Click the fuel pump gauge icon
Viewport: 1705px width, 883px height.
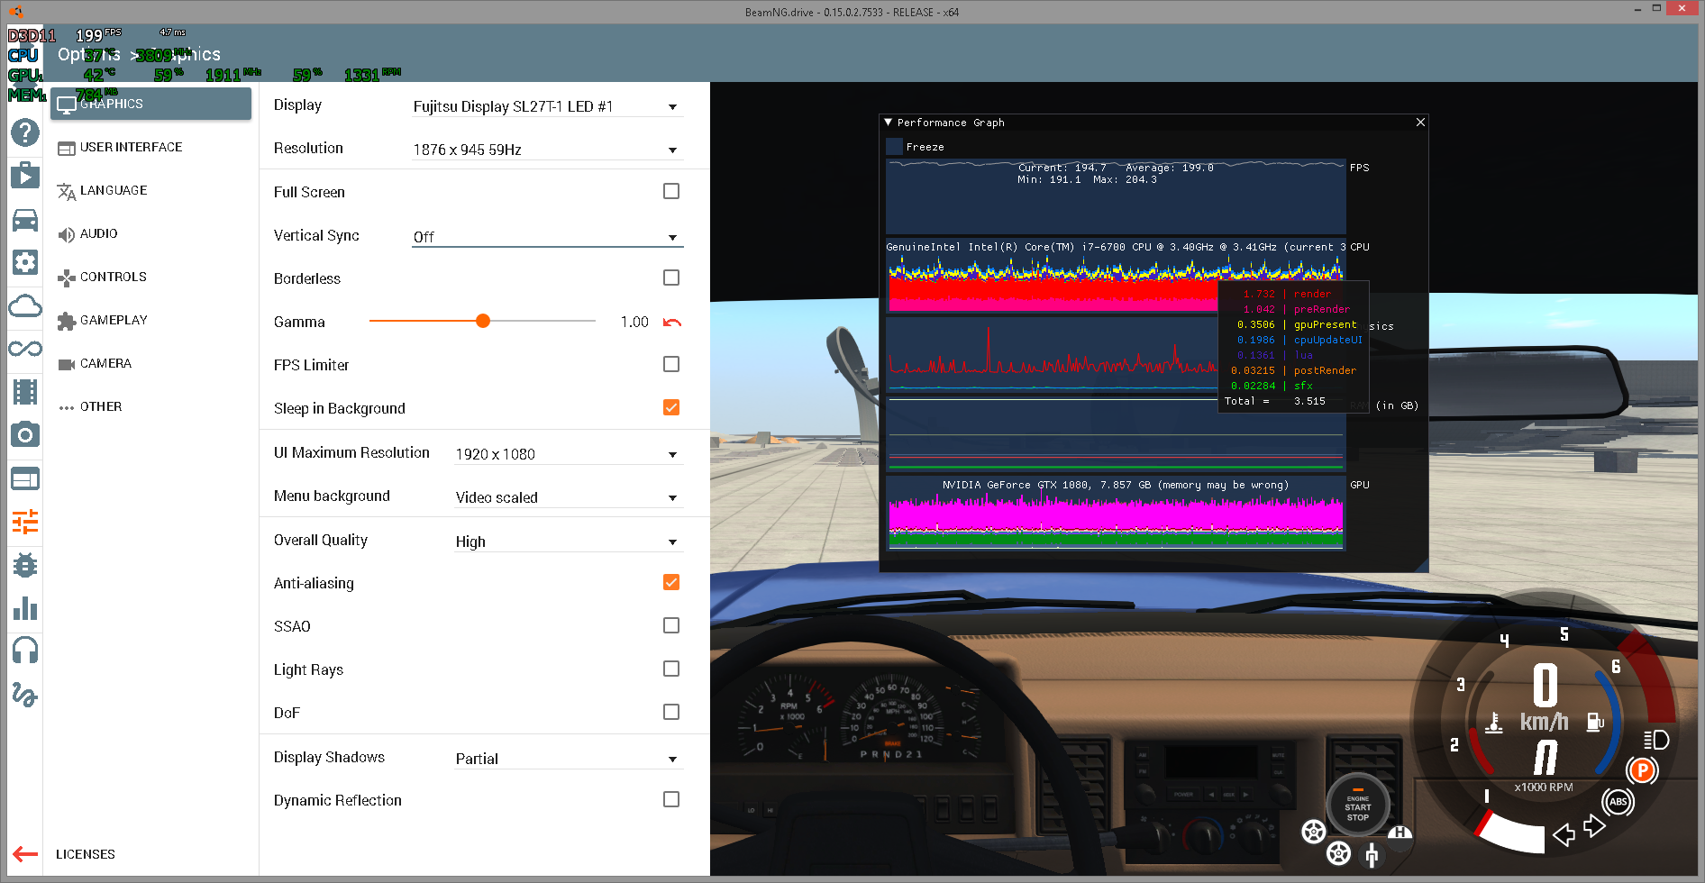click(x=1594, y=723)
